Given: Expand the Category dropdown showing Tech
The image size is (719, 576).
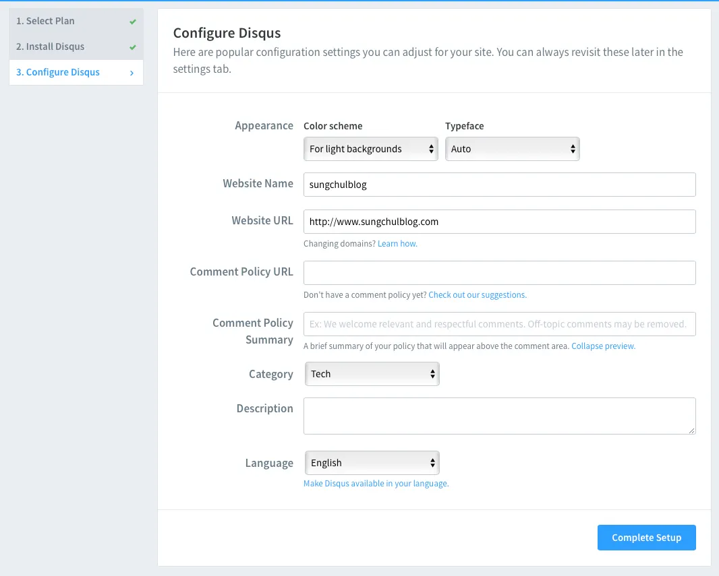Looking at the screenshot, I should coord(372,374).
